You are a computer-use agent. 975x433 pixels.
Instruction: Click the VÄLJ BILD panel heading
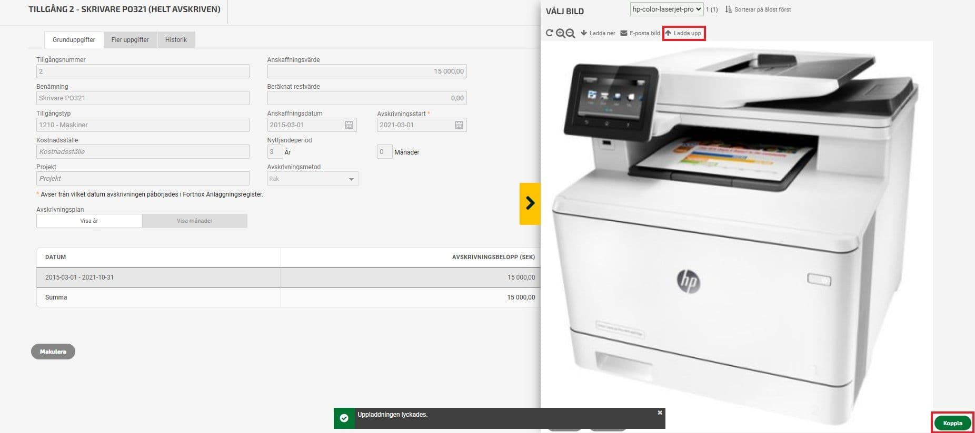pyautogui.click(x=565, y=11)
